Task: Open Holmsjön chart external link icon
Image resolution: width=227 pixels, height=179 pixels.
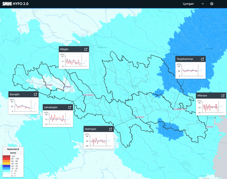Action: tap(110, 129)
